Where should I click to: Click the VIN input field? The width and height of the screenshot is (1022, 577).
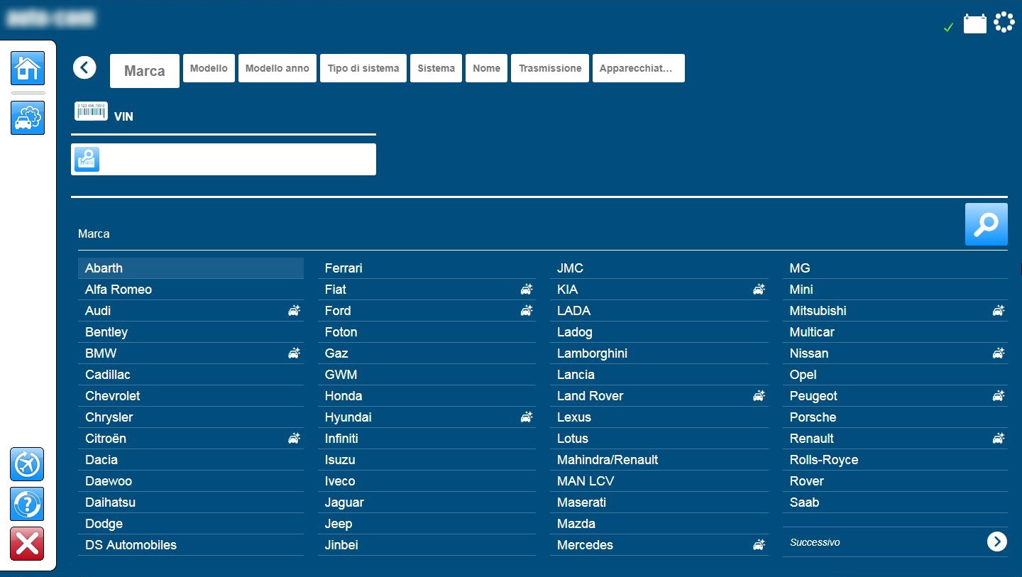pyautogui.click(x=224, y=160)
